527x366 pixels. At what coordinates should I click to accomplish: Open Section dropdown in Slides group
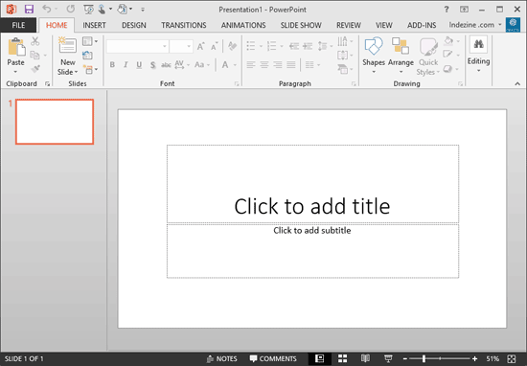[90, 69]
